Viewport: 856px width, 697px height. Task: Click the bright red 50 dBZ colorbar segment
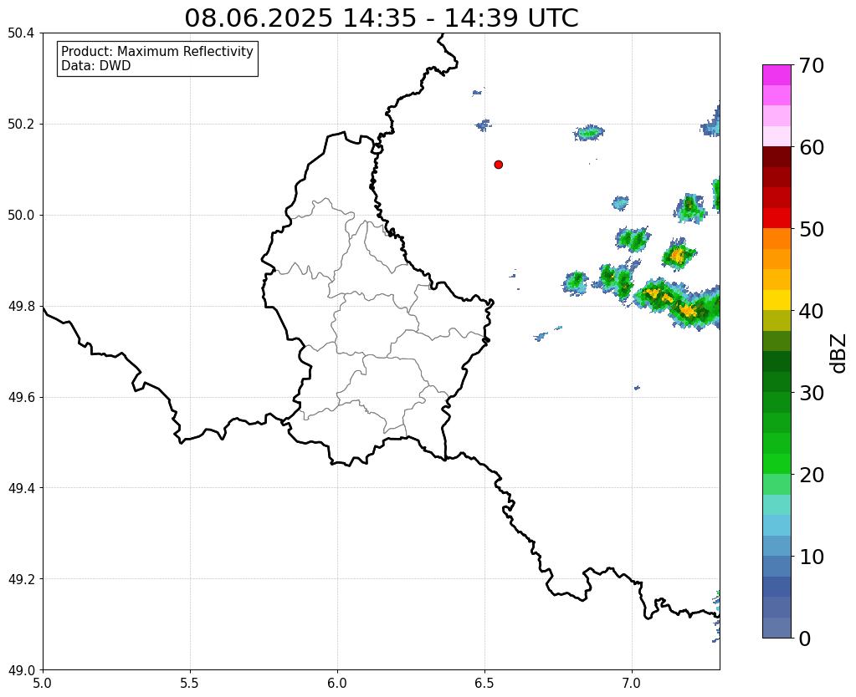pos(777,218)
